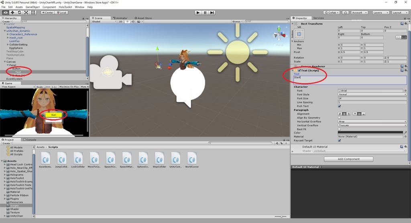Select the Hand (view) tool in toolbar

coord(5,12)
